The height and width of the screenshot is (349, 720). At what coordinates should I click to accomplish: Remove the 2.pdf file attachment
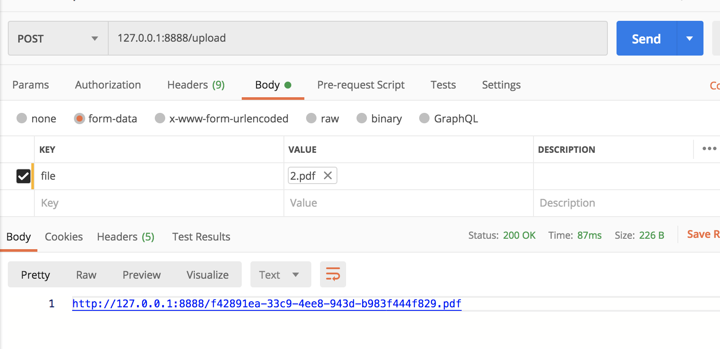click(x=328, y=175)
